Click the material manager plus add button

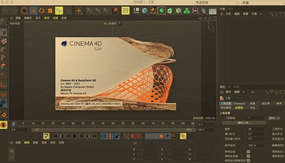pyautogui.click(x=12, y=151)
